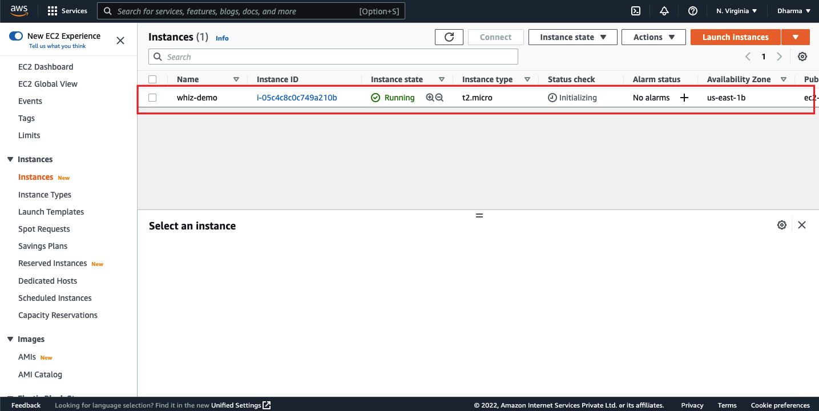819x411 pixels.
Task: Open Tags in the sidebar
Action: [26, 118]
